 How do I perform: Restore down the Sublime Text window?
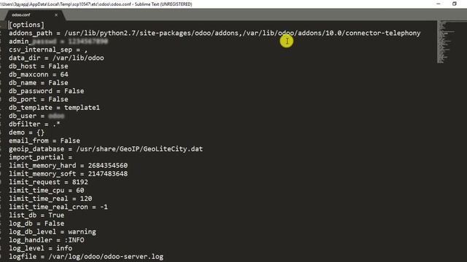coord(454,4)
